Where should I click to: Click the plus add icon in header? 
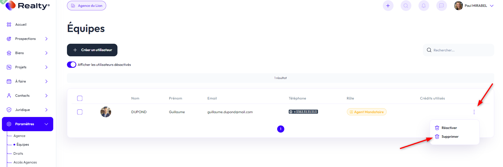tap(388, 6)
